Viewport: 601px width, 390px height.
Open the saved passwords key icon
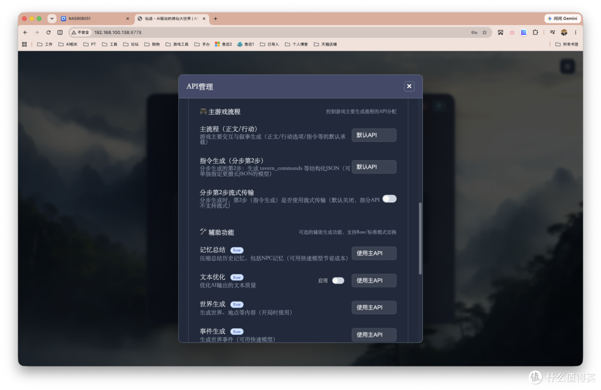tap(474, 33)
